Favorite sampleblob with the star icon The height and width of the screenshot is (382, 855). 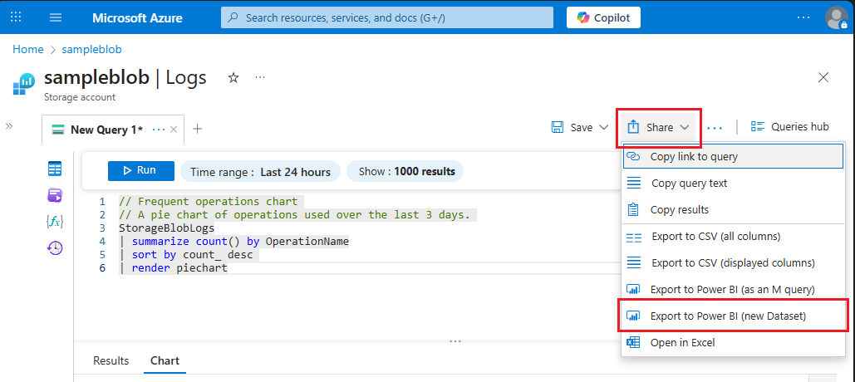tap(233, 78)
